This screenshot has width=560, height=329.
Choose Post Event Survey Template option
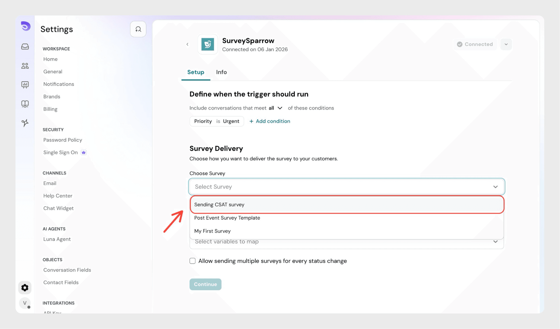pos(227,218)
